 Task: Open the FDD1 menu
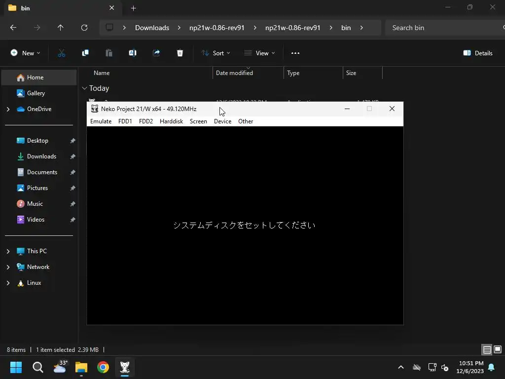125,121
